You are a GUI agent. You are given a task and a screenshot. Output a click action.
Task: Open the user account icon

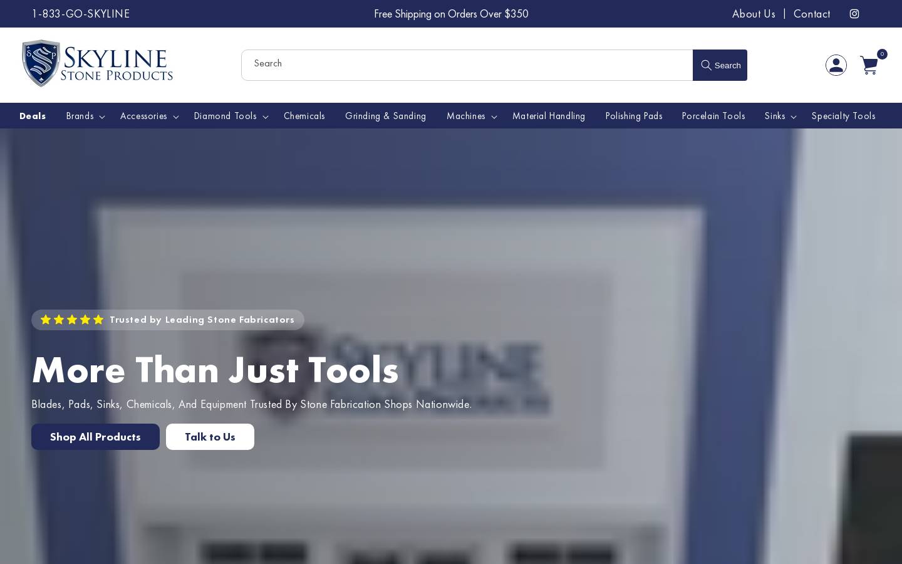836,65
